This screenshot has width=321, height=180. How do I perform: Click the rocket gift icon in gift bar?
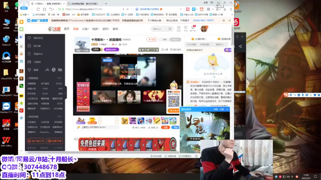pos(141,121)
